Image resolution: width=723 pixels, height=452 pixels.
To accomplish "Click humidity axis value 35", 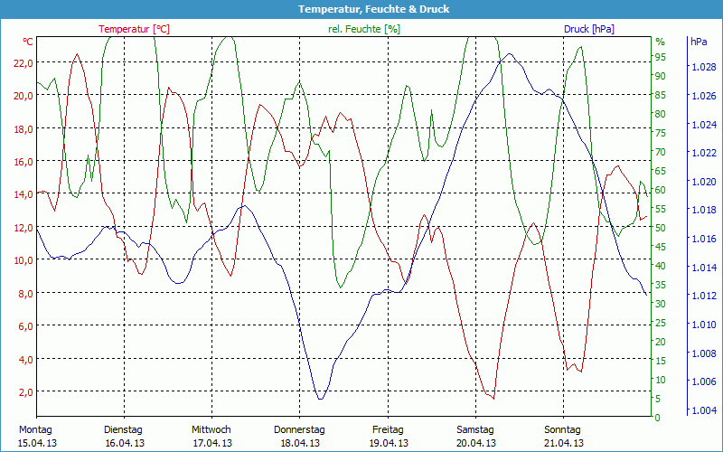I will pyautogui.click(x=661, y=285).
